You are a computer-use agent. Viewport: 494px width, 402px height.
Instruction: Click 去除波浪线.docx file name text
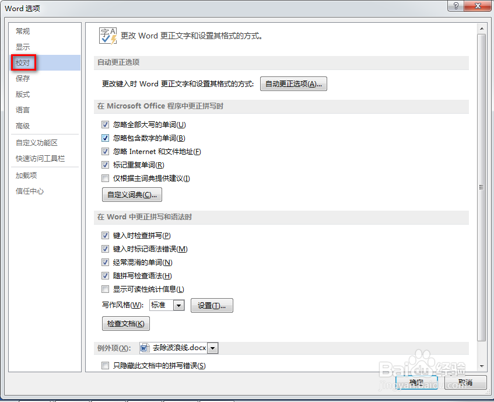pos(179,348)
